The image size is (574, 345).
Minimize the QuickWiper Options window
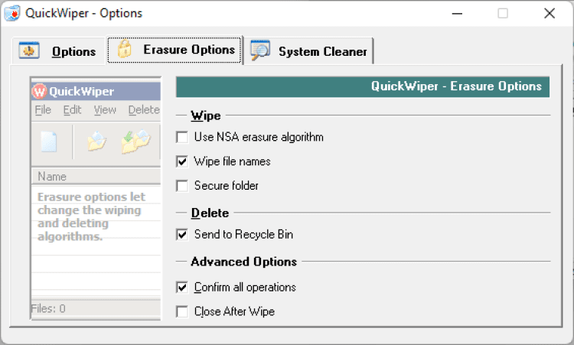[458, 13]
